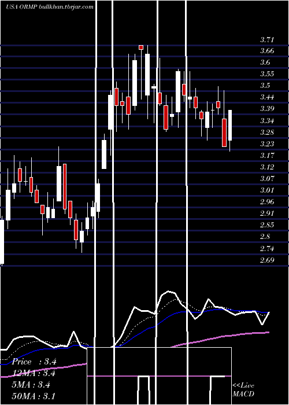Click the 2.96 price axis label
This screenshot has height=405, width=289.
click(267, 201)
